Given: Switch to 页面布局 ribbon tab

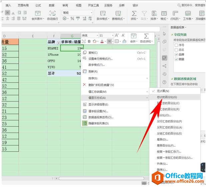Looking at the screenshot, I should point(23,5).
